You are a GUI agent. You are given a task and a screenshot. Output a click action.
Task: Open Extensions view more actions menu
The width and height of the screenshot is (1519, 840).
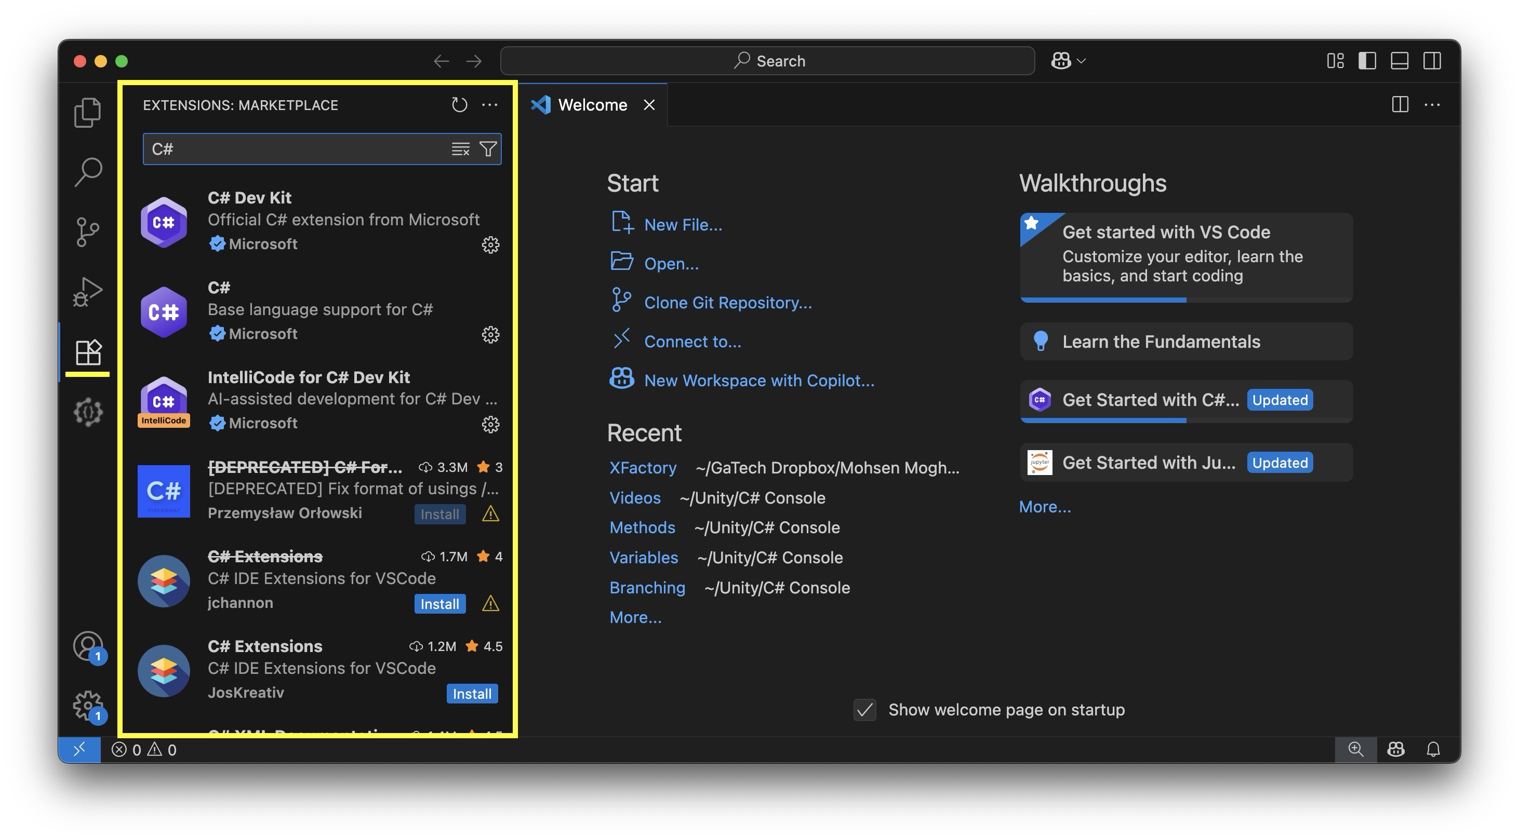(x=489, y=105)
